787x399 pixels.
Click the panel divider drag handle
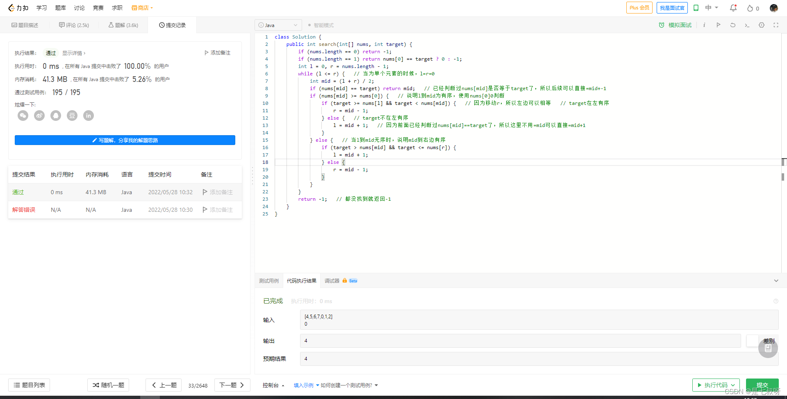coord(252,175)
